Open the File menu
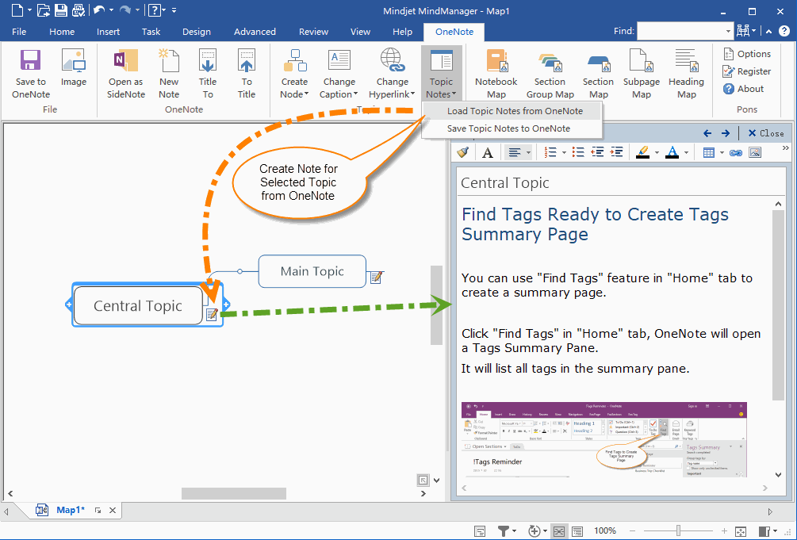This screenshot has width=797, height=540. 19,32
